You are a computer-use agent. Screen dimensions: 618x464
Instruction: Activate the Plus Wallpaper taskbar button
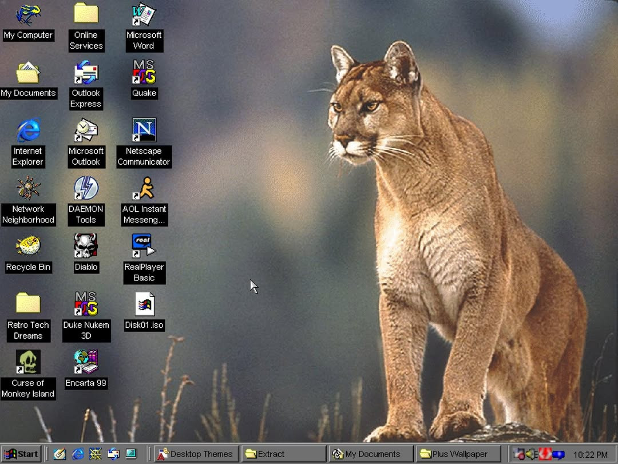pyautogui.click(x=458, y=454)
